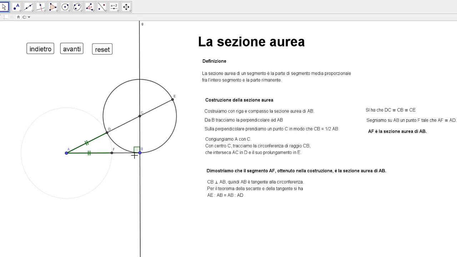Screen dimensions: 457x257
Task: Select the Line through two points tool
Action: (x=29, y=7)
